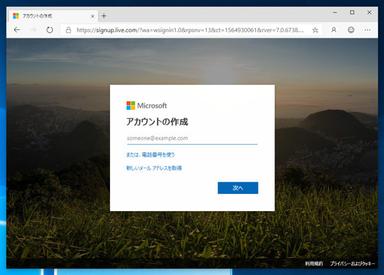The image size is (384, 275).
Task: Go back using the browser back arrow
Action: click(x=17, y=30)
